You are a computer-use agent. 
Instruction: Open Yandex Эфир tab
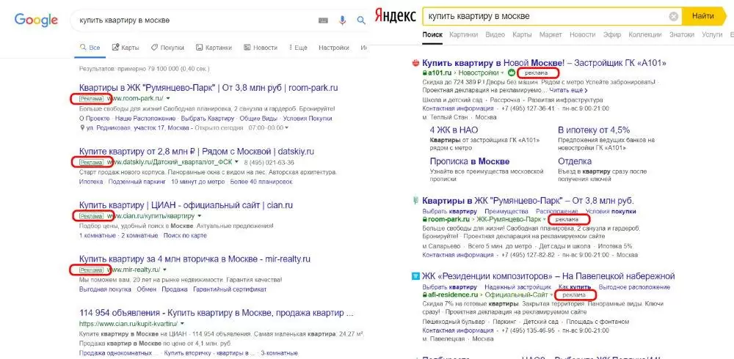(x=612, y=34)
